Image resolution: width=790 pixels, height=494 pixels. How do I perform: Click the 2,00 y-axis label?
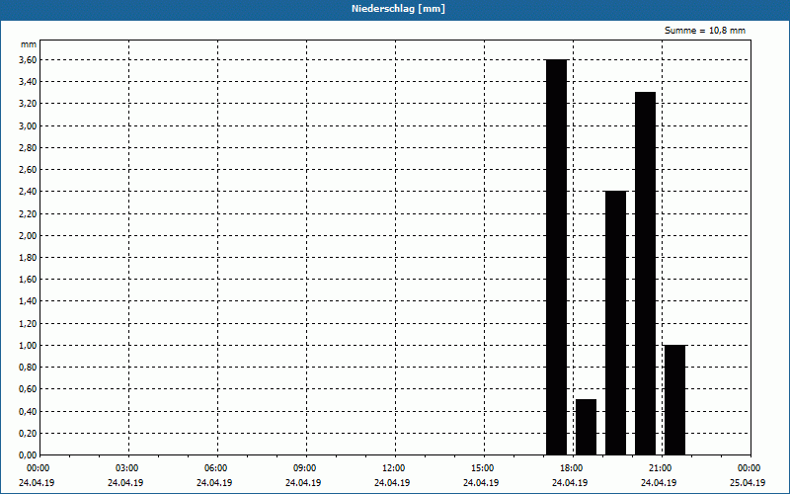click(28, 235)
